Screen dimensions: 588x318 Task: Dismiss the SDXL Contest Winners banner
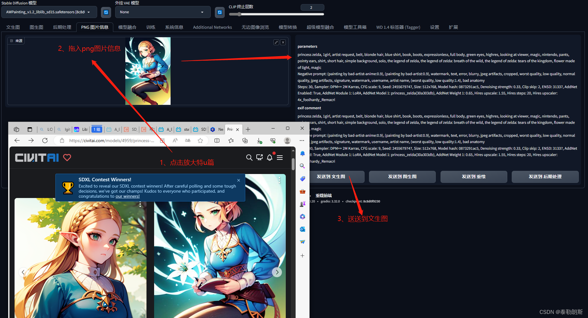[x=239, y=180]
